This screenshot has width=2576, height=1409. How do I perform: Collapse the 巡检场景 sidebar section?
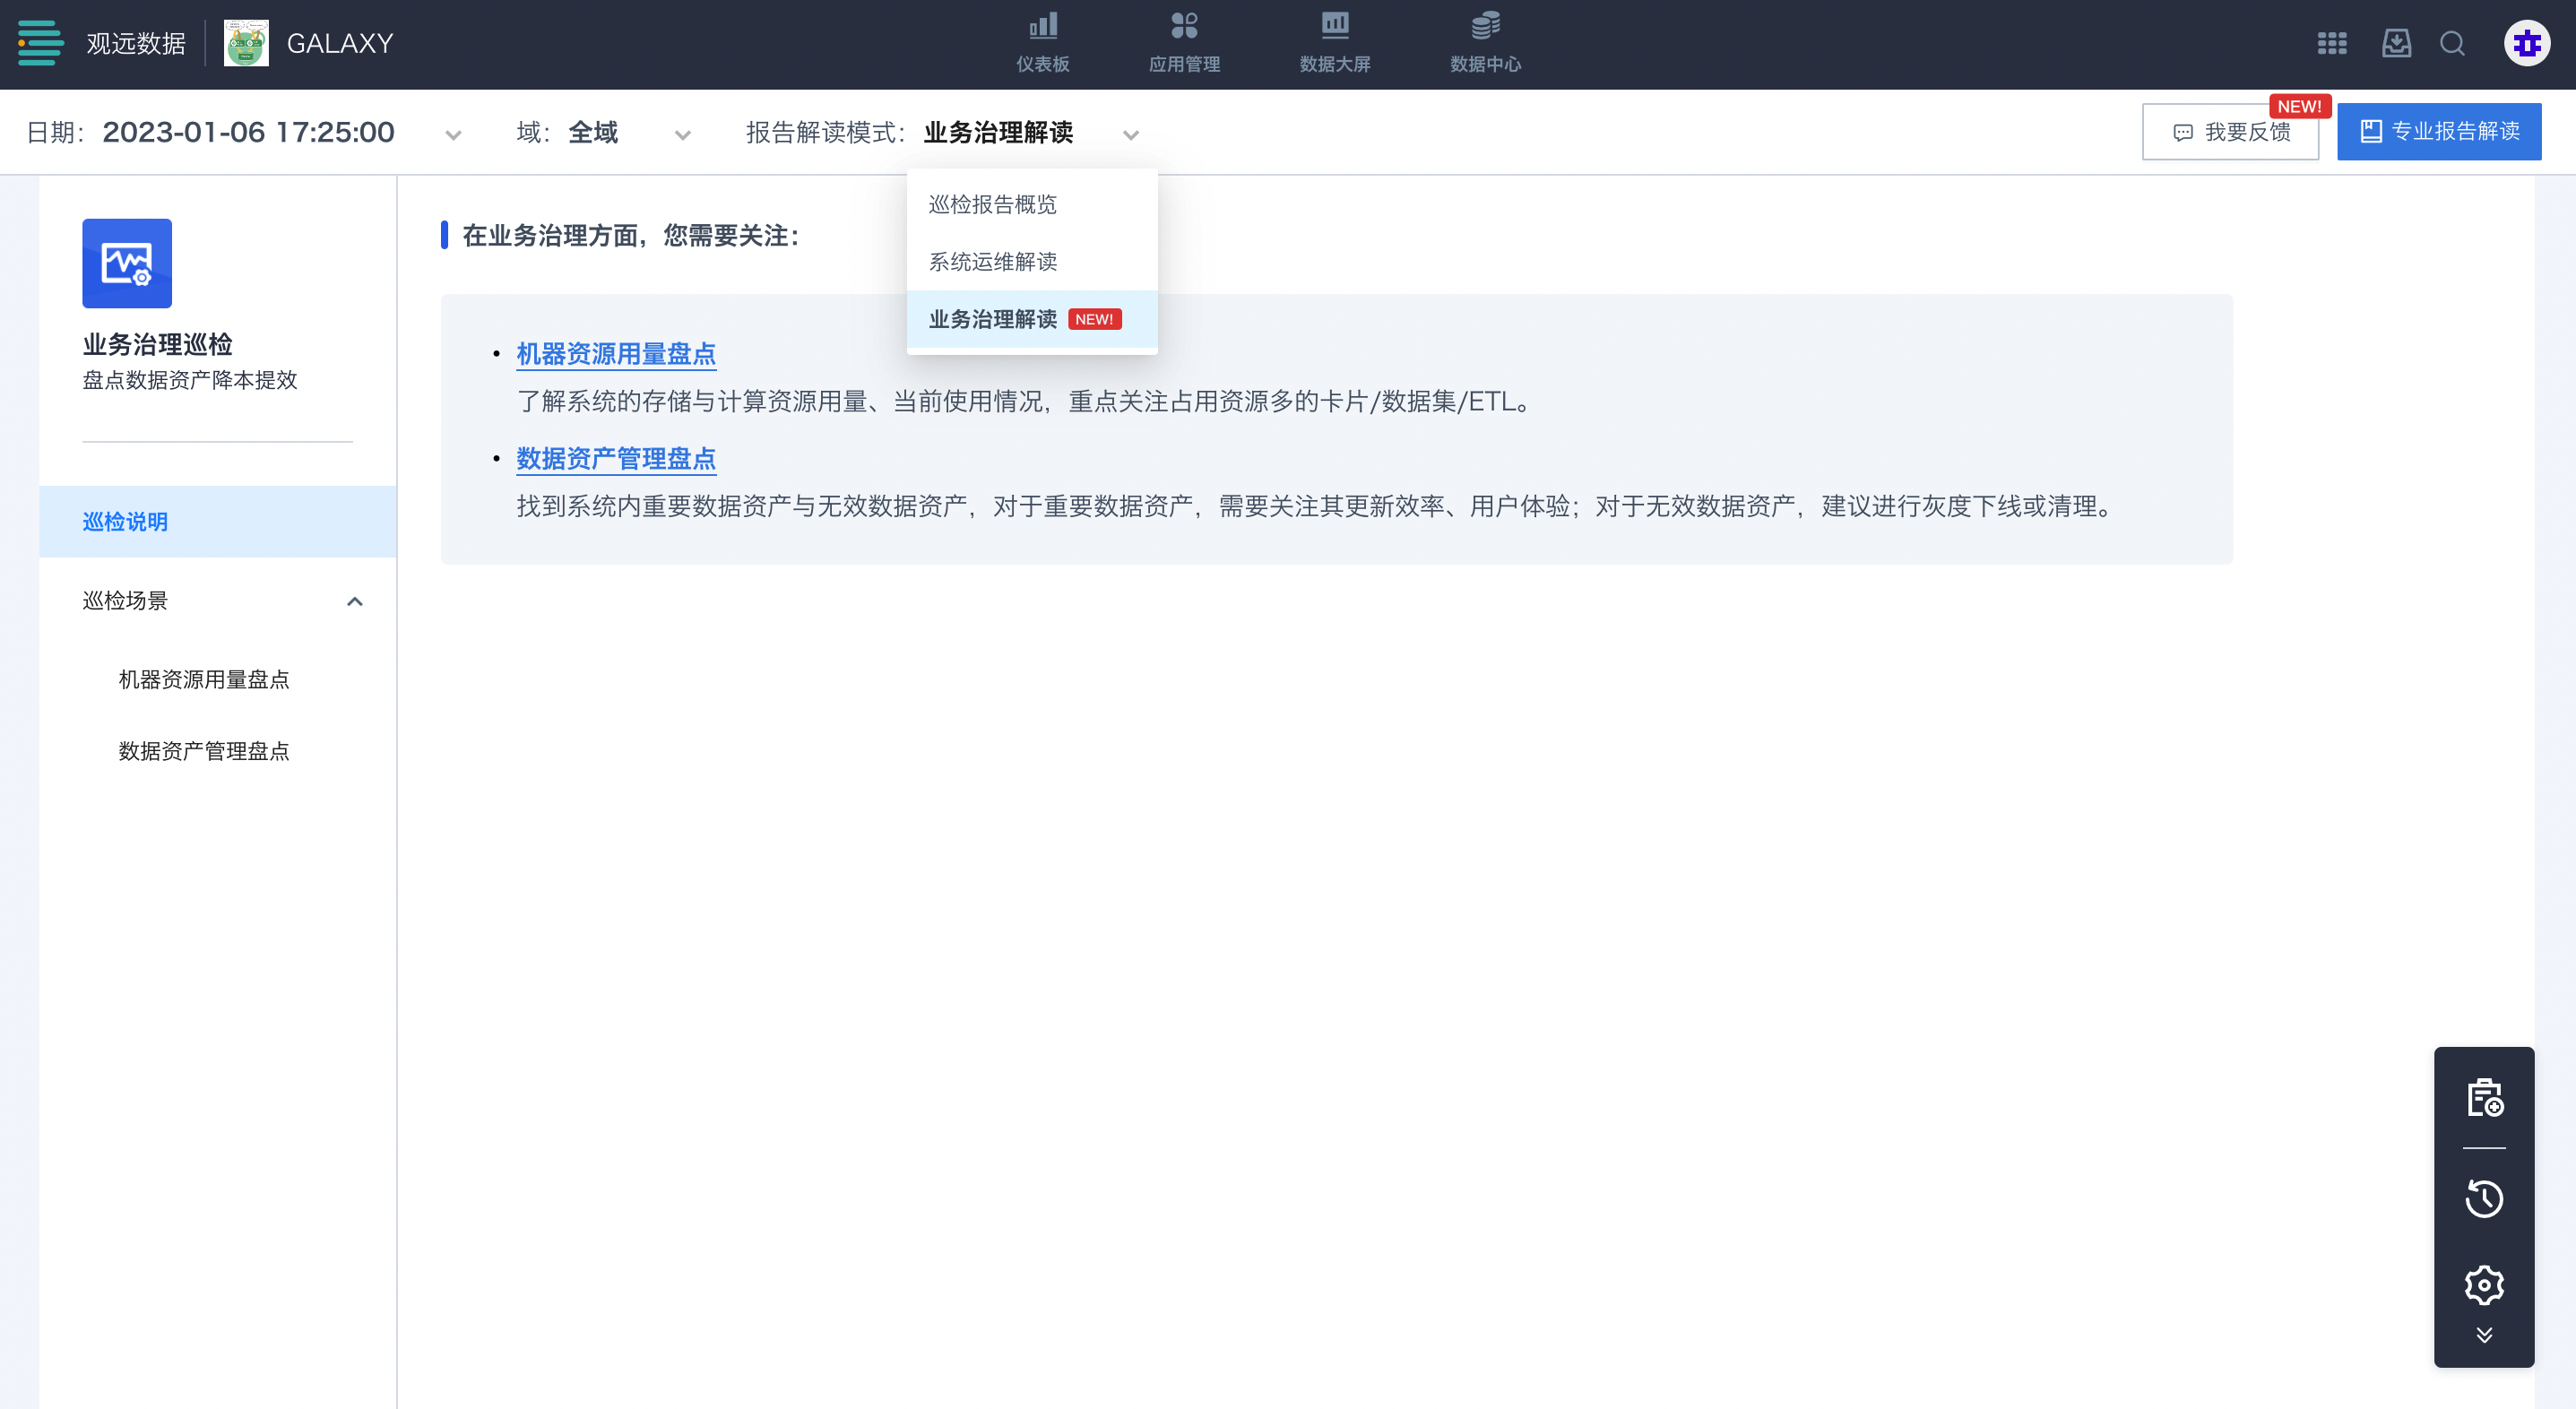pos(354,601)
